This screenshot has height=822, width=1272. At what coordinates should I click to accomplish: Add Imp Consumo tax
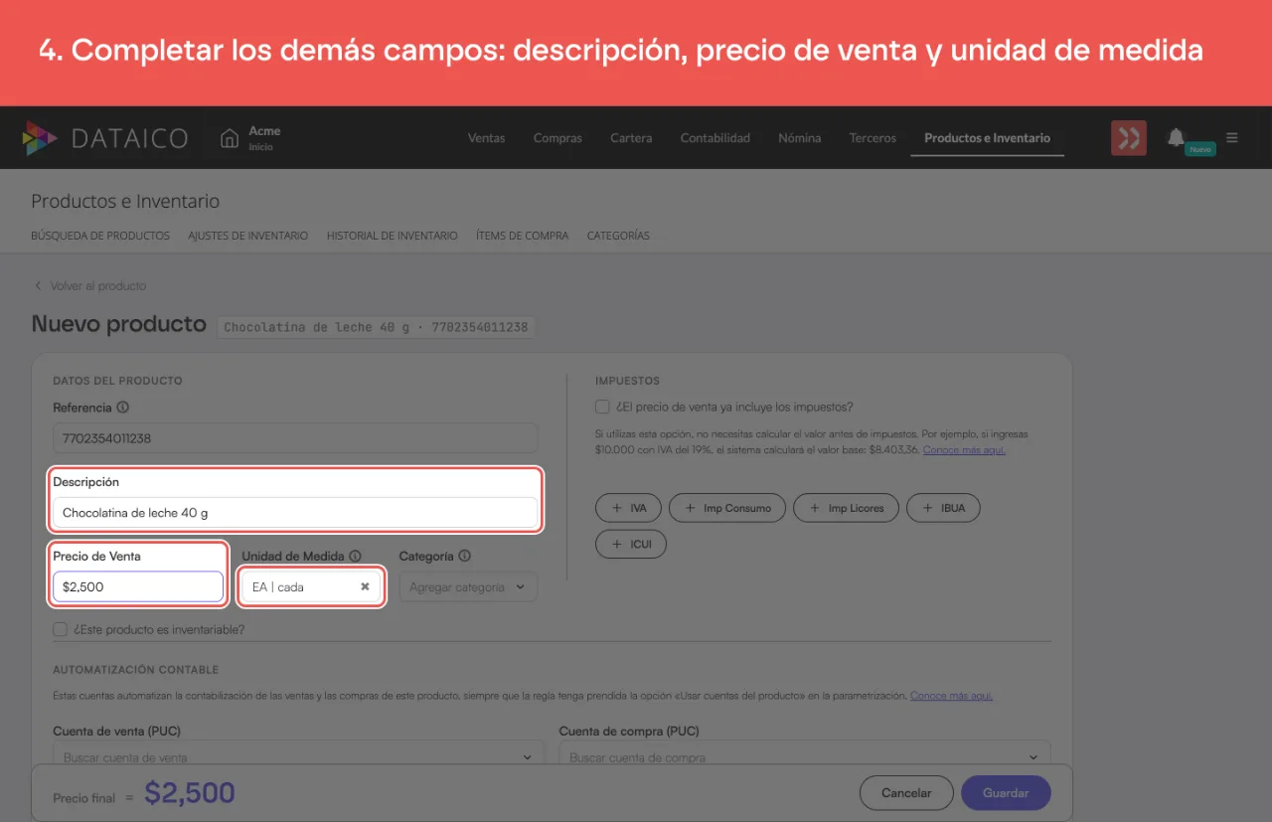[x=727, y=508]
